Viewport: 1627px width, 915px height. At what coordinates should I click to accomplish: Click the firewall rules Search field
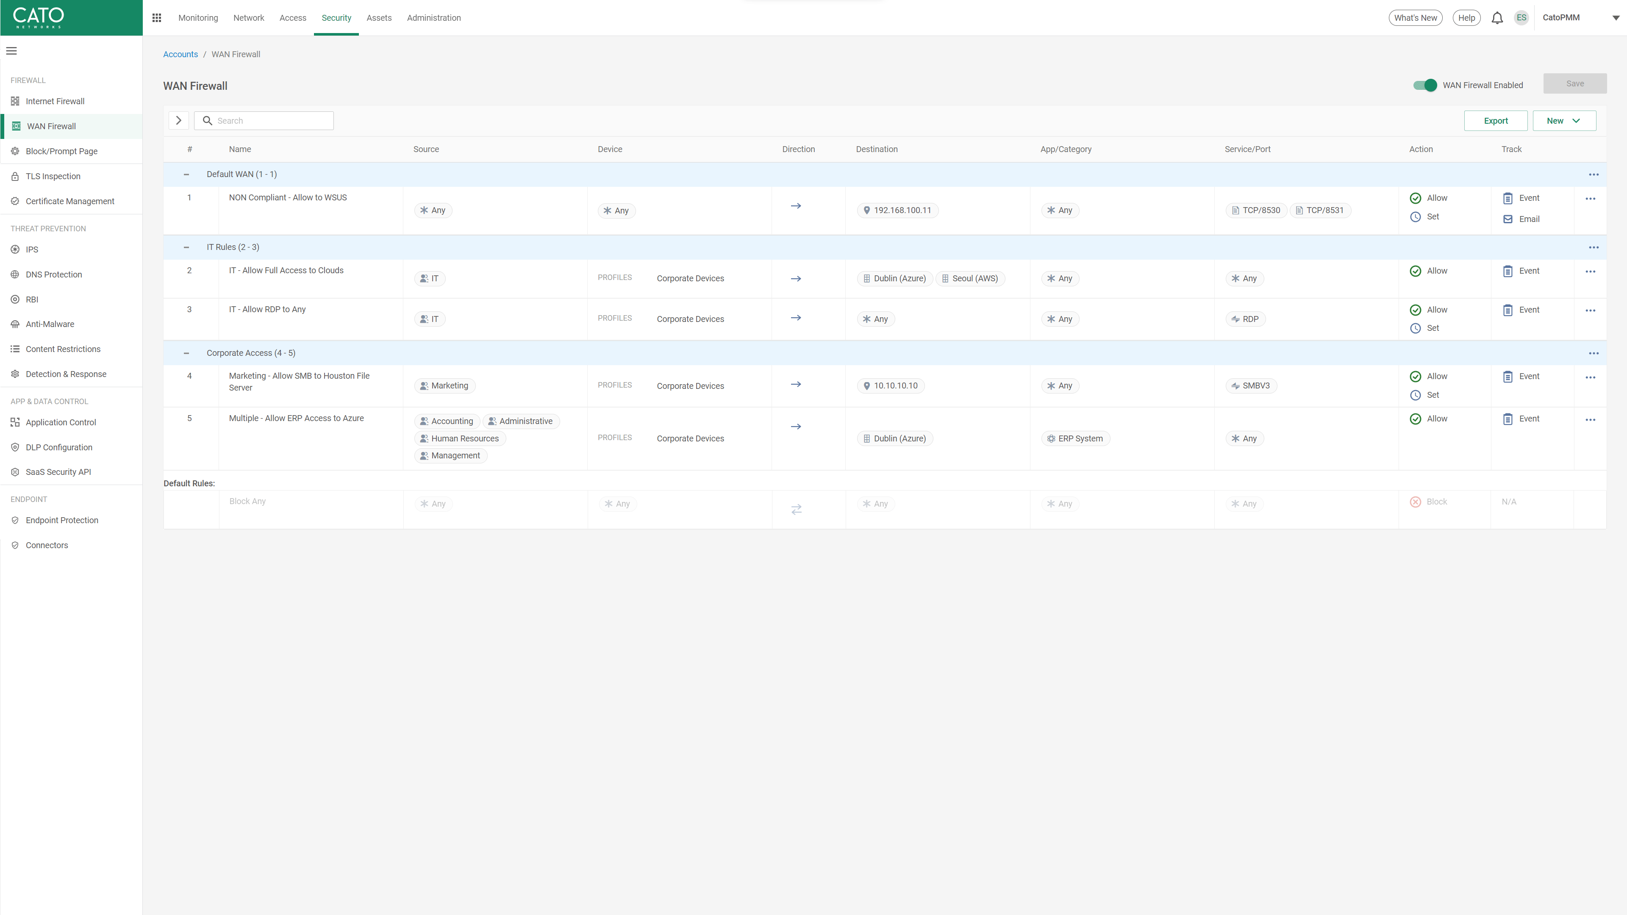(x=272, y=121)
